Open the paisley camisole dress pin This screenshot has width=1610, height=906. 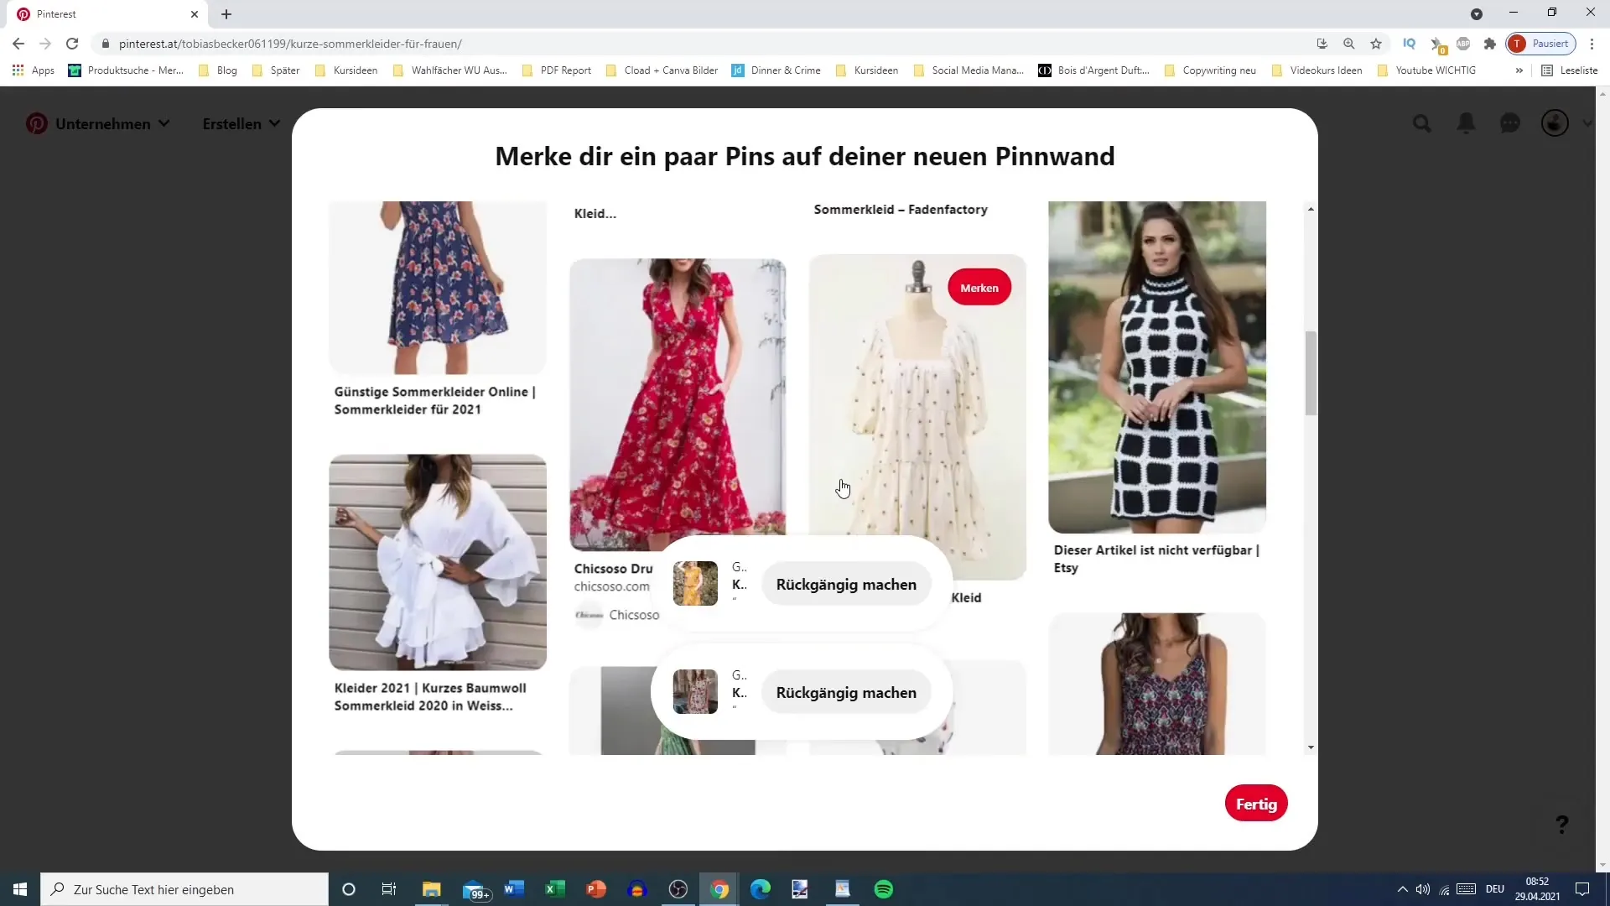pos(1157,684)
